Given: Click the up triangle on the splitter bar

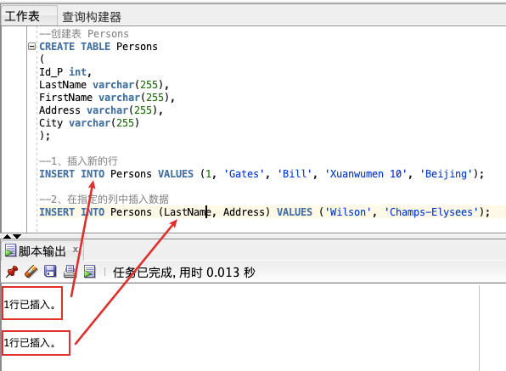Looking at the screenshot, I should pos(7,236).
